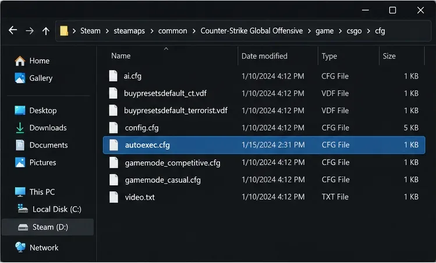
Task: Click file icon next to config.cfg
Action: click(113, 128)
